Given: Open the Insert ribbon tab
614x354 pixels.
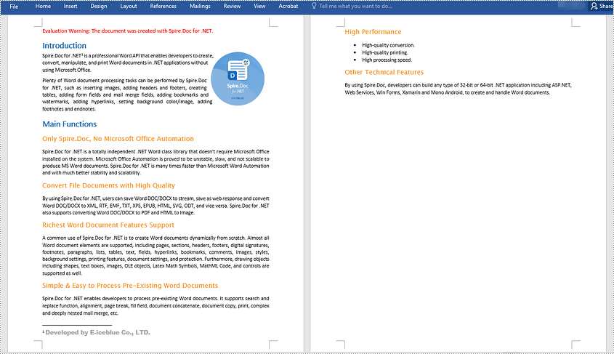Looking at the screenshot, I should click(70, 7).
